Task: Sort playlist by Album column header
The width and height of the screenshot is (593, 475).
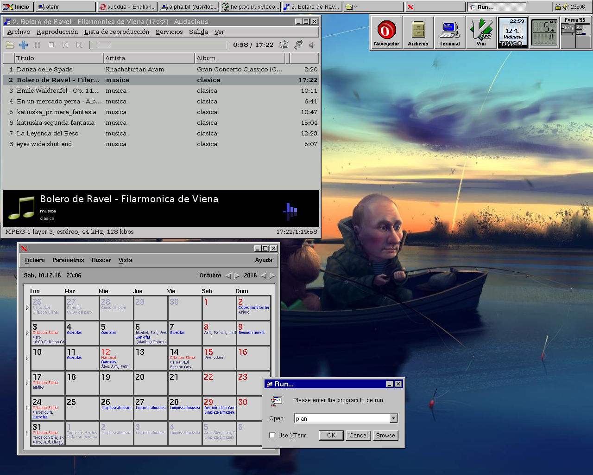Action: tap(240, 58)
